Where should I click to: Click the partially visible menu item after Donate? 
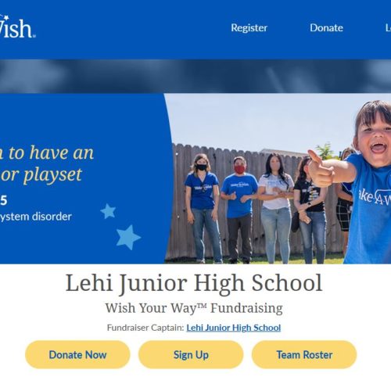point(388,28)
